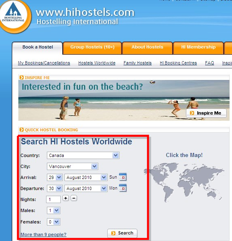
Task: Click the Inspire Me button on banner
Action: [x=206, y=113]
